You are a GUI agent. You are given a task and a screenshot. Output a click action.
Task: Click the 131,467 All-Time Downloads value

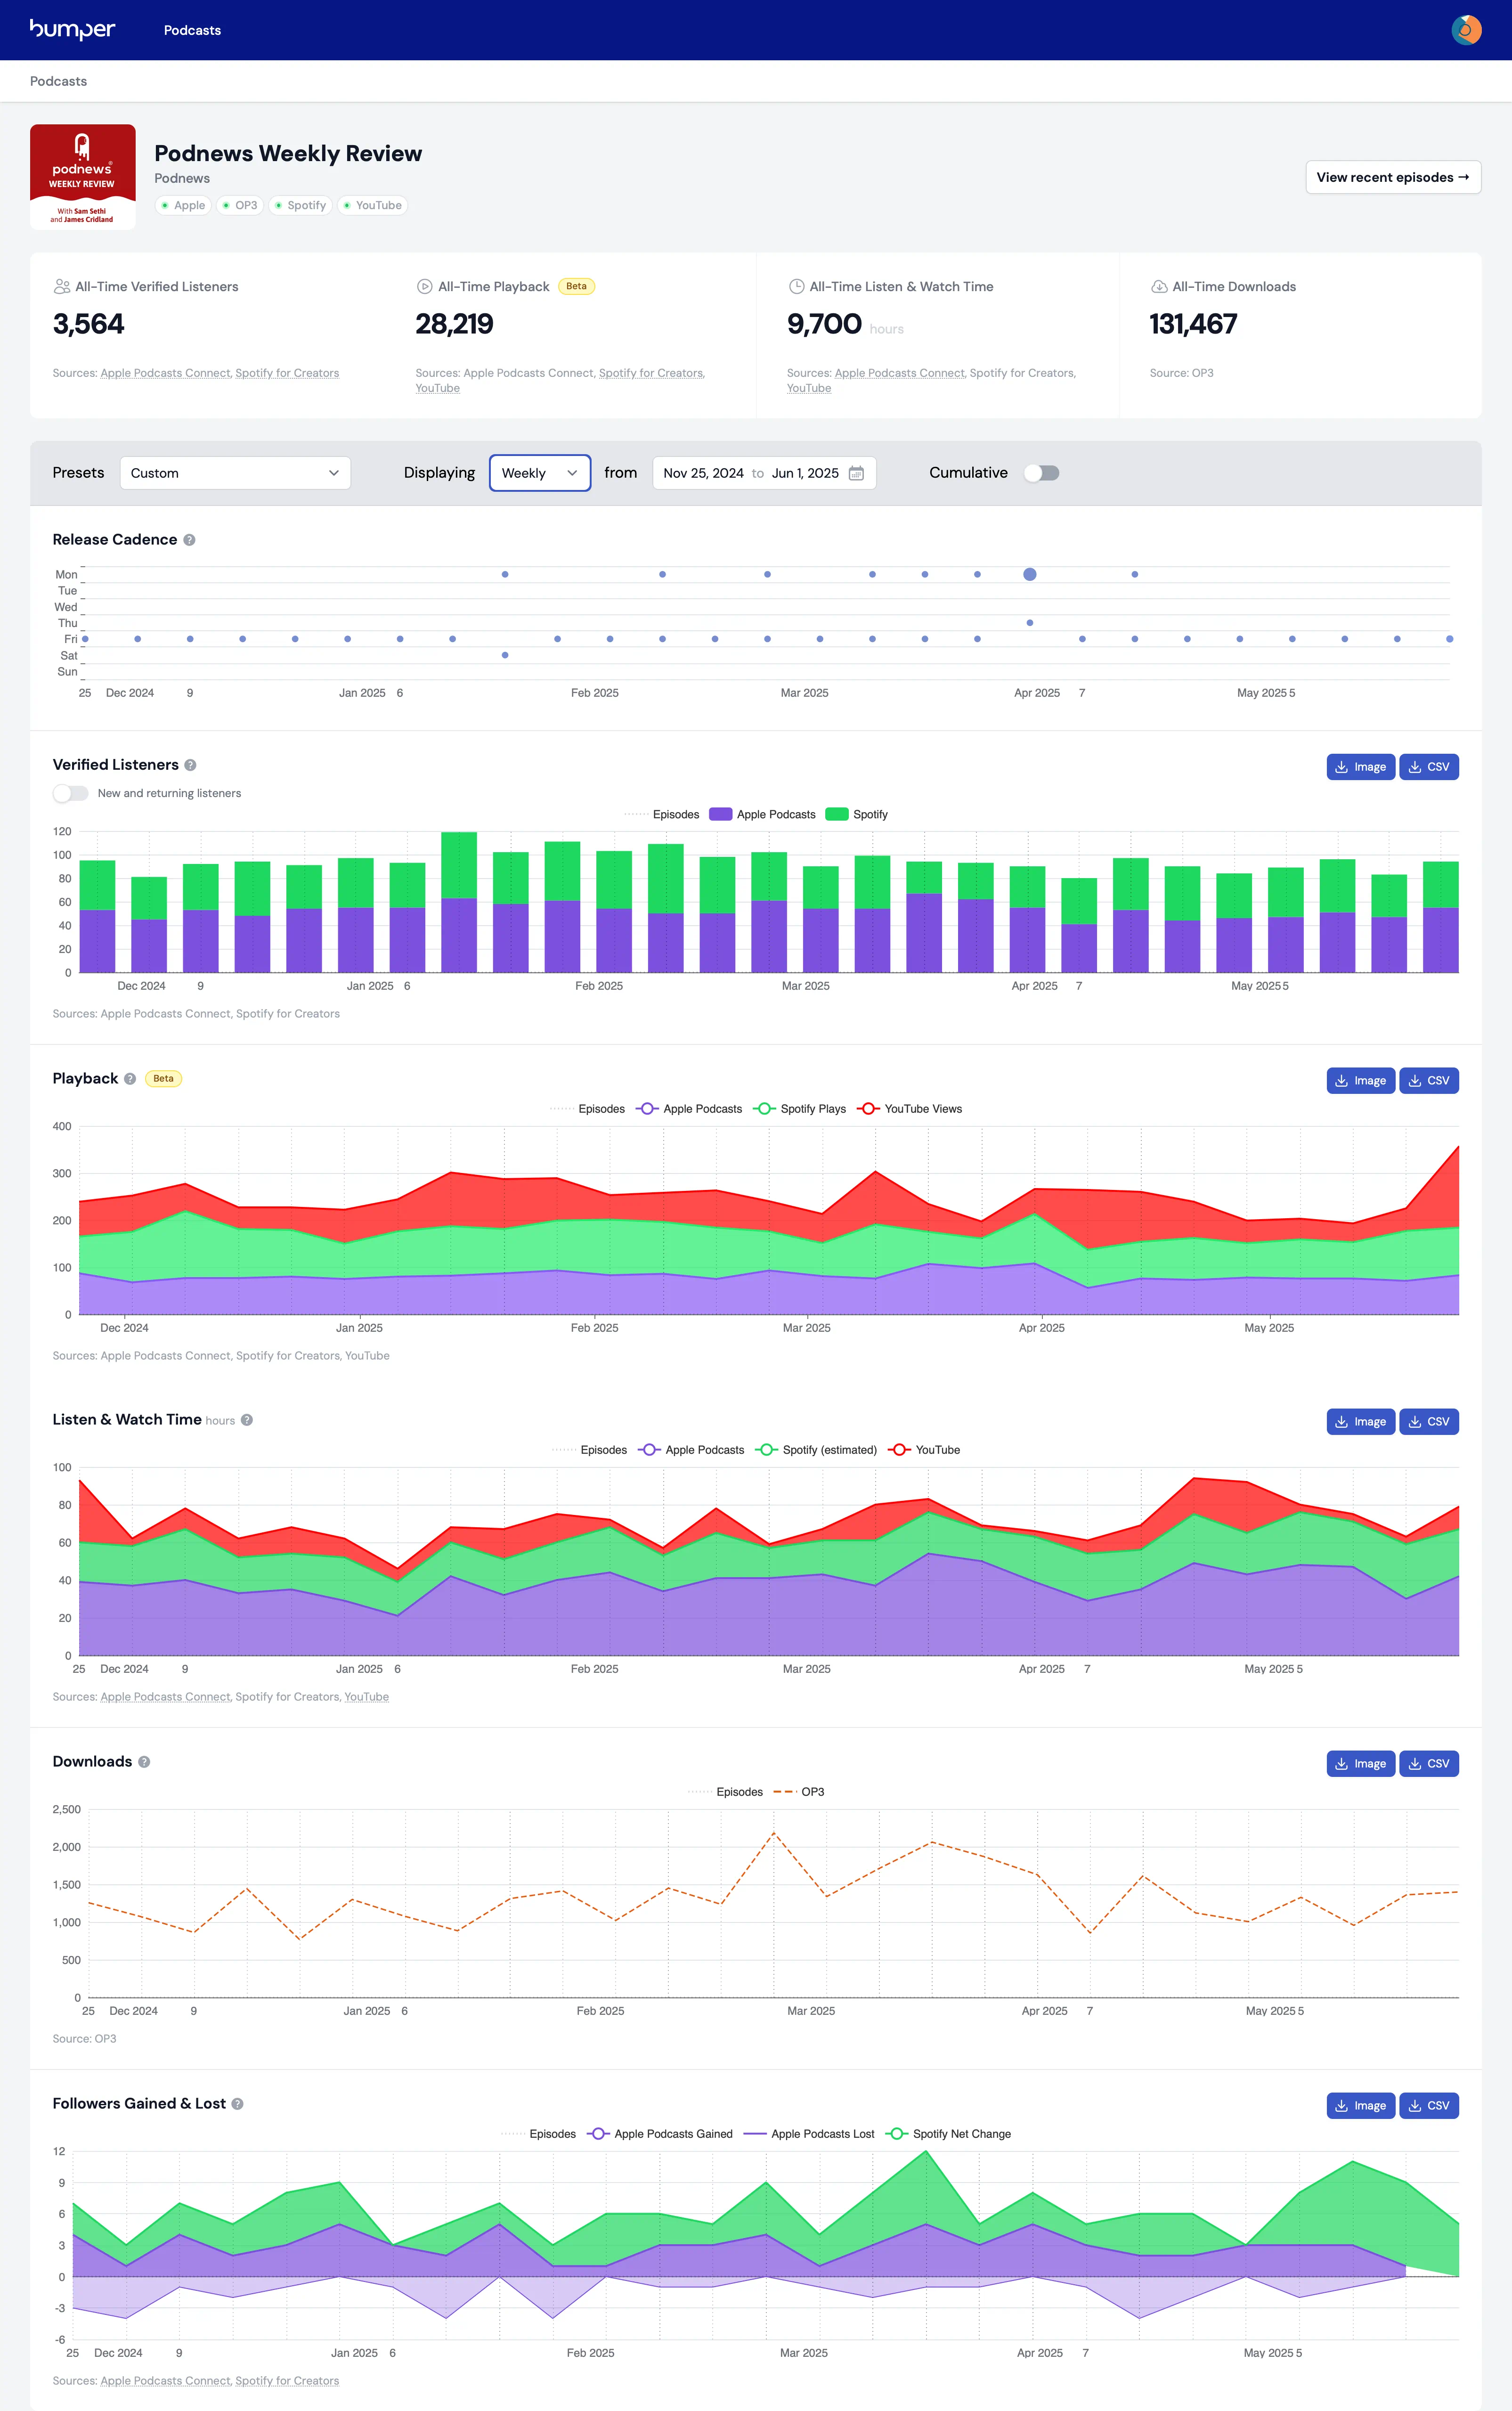point(1193,324)
